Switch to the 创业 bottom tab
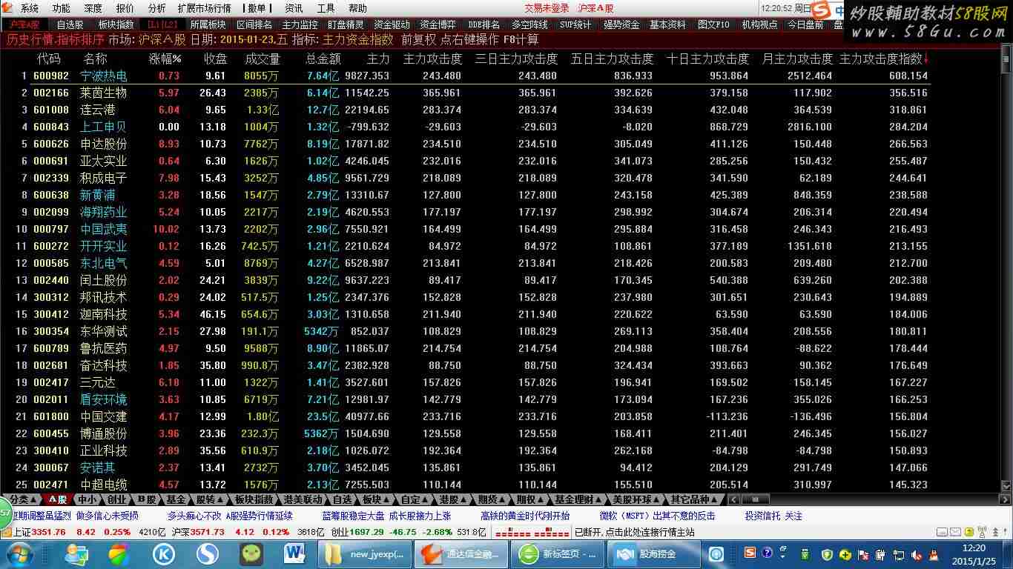This screenshot has height=569, width=1013. [x=117, y=500]
